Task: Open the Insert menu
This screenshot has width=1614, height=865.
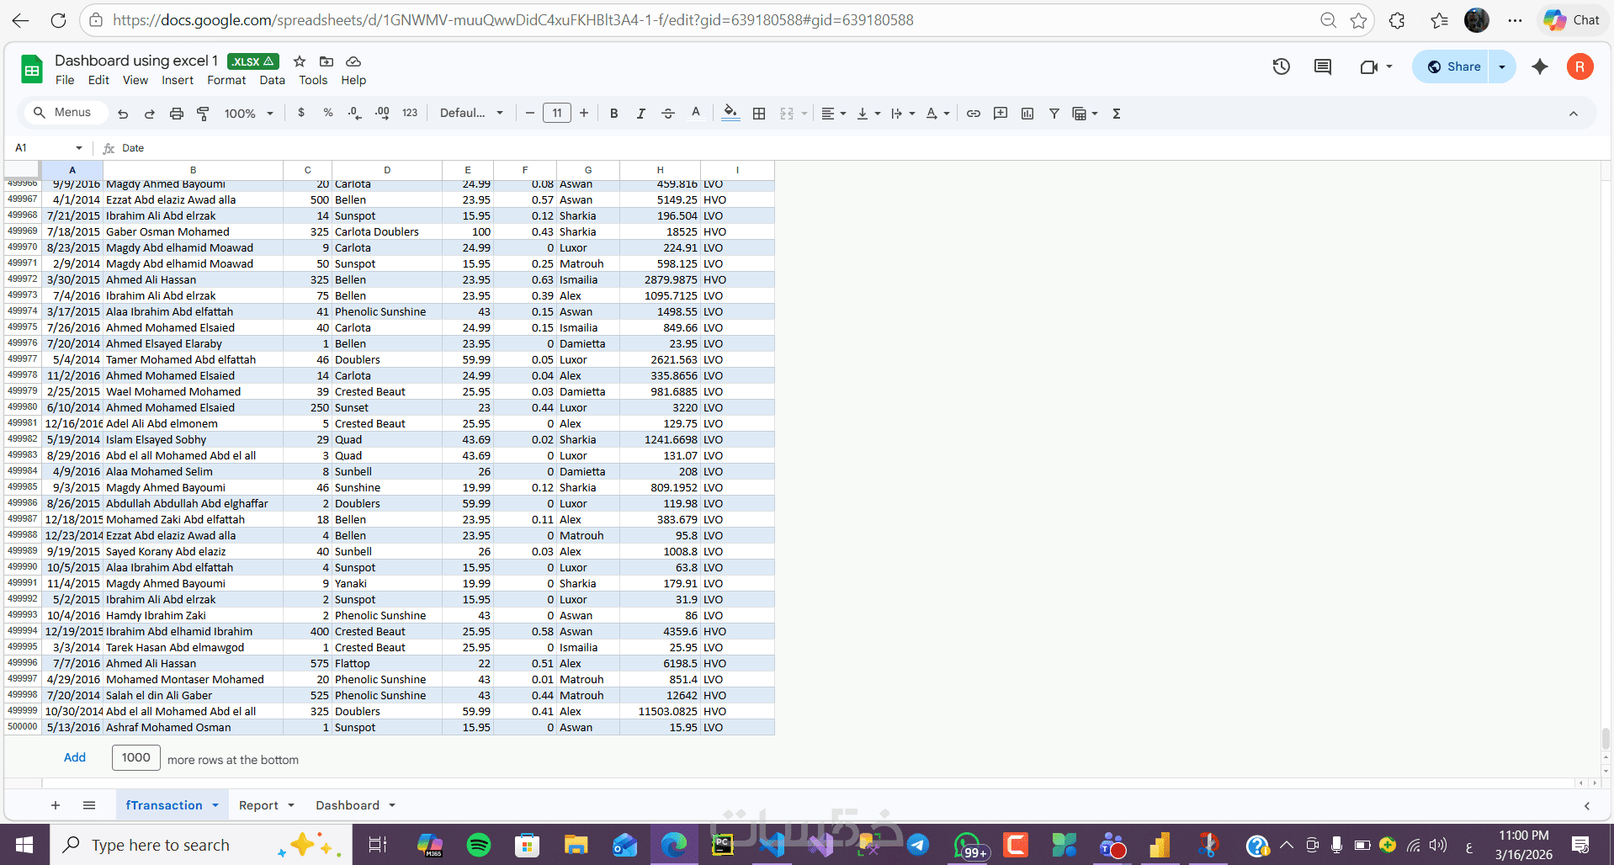Action: coord(178,80)
